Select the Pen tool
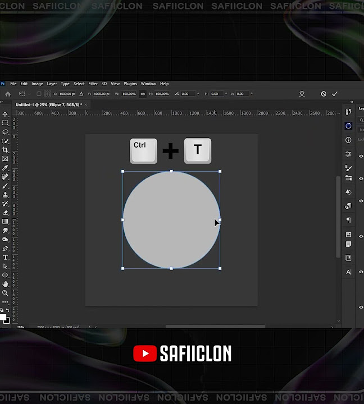Viewport: 364px width, 404px height. pos(5,249)
